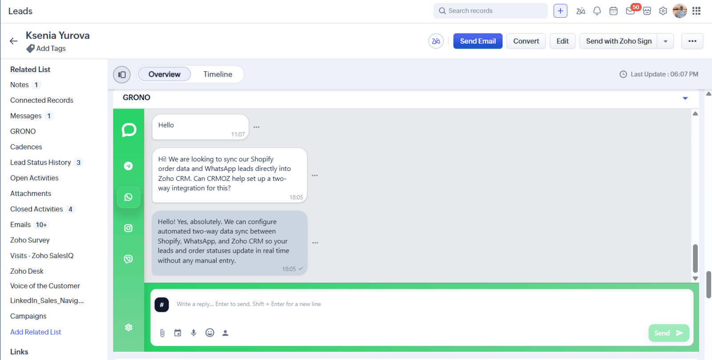Click the Add Related List link

click(36, 332)
